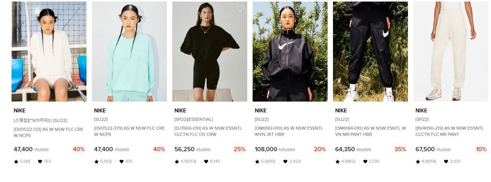Click heart likes icon beside 1,736
Viewport: 491px width, 182px height.
click(365, 162)
